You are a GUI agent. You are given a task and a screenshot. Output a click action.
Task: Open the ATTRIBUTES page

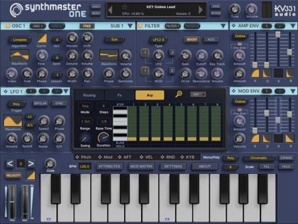click(109, 166)
